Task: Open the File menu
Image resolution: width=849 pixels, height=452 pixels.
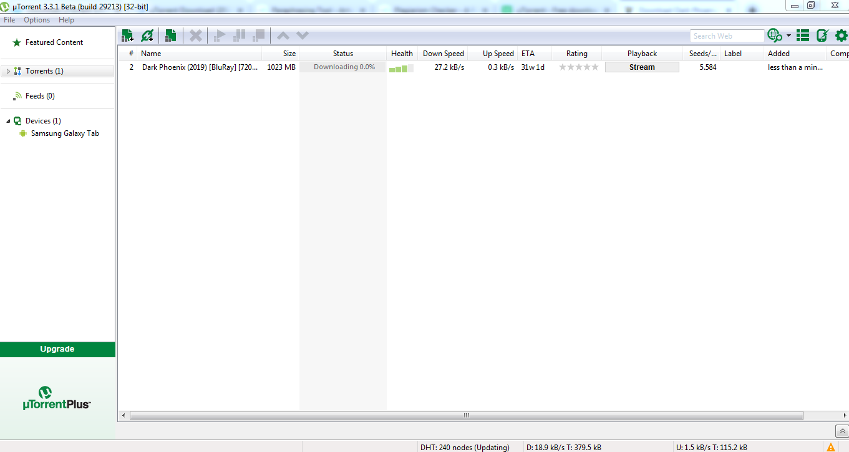Action: click(9, 20)
